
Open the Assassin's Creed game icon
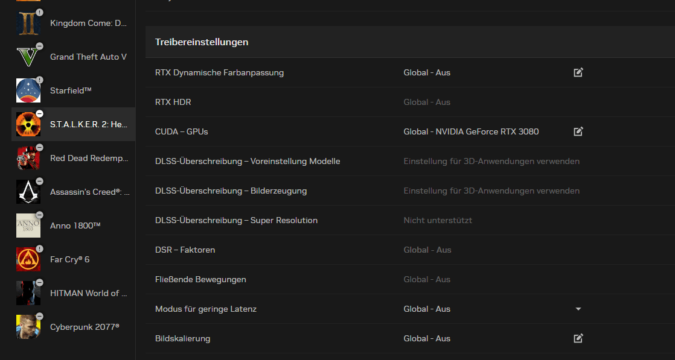pos(28,192)
